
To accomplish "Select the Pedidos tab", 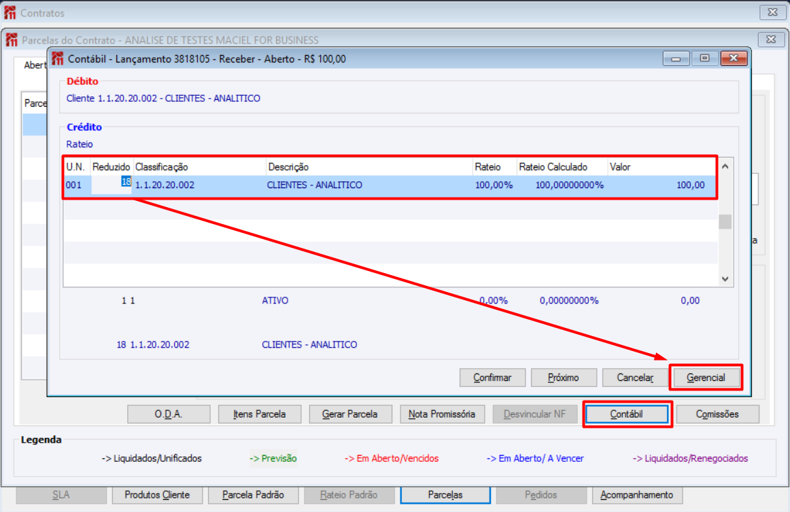I will (540, 495).
